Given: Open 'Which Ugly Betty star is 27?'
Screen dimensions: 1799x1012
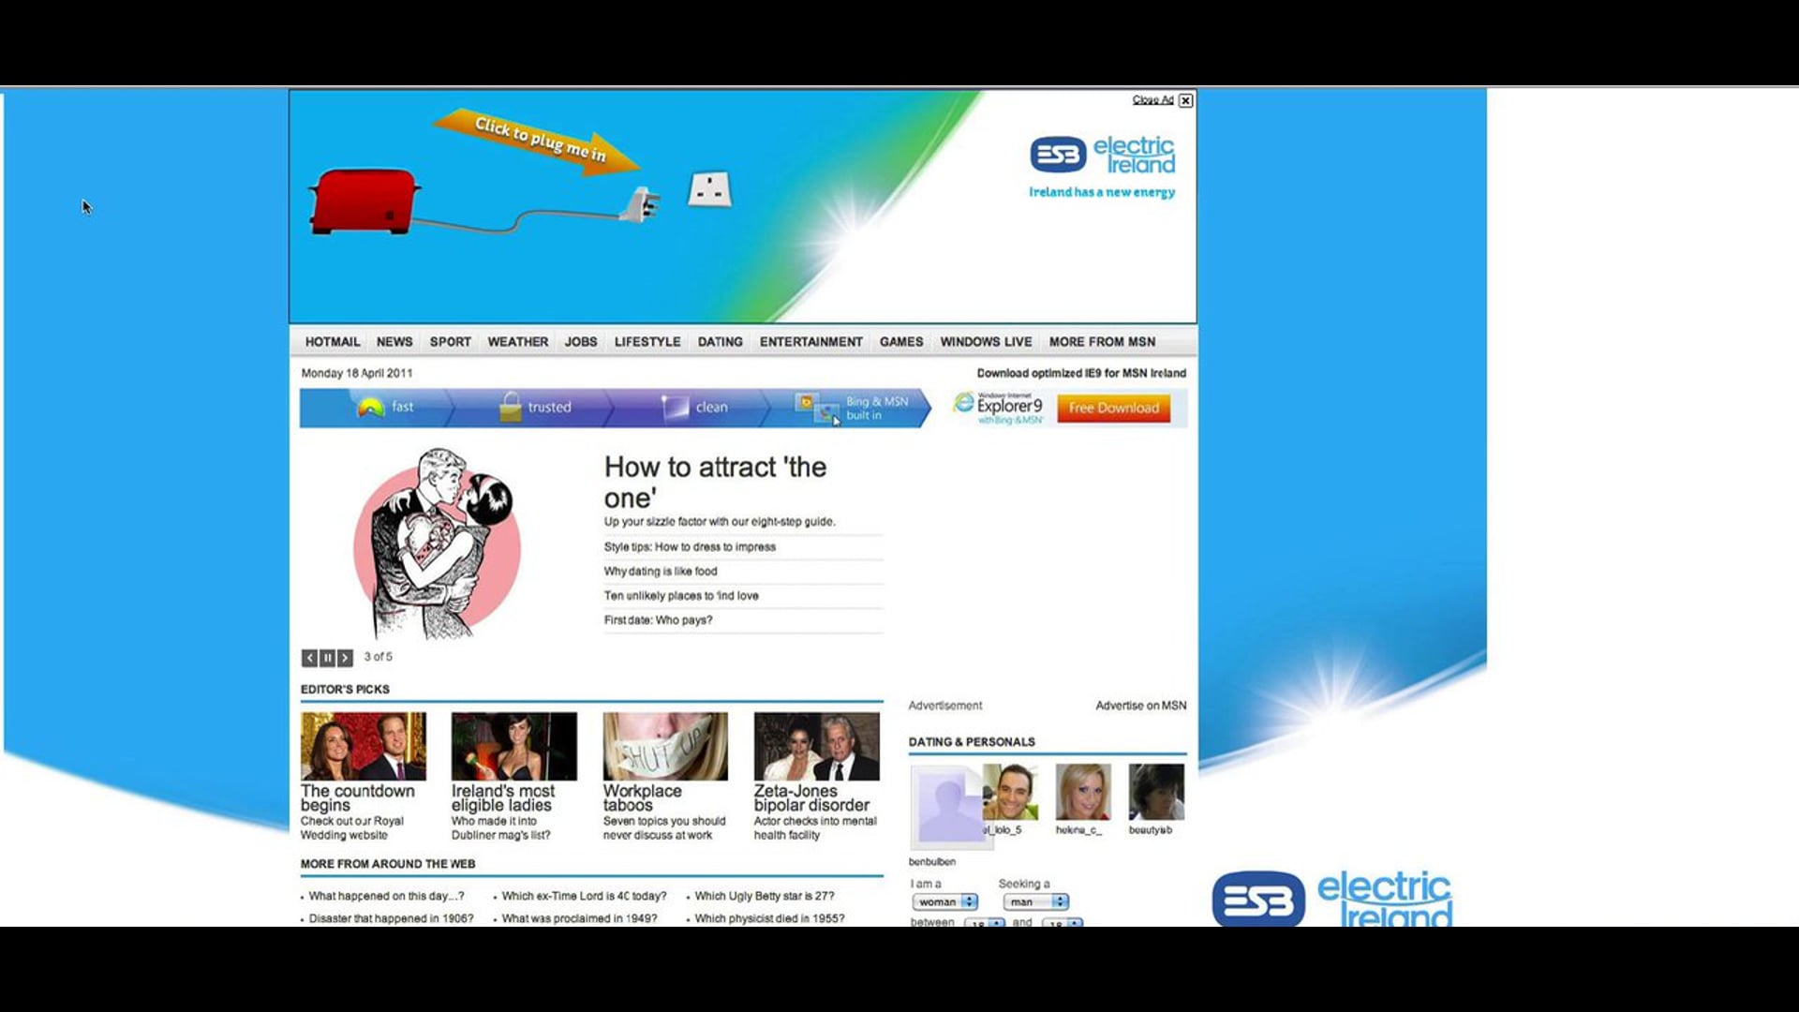Looking at the screenshot, I should [x=765, y=897].
